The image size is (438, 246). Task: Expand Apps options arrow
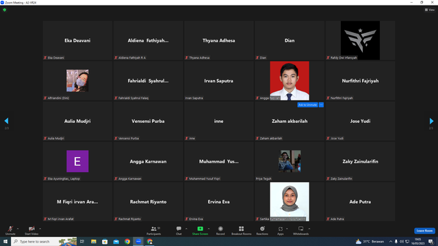(287, 229)
